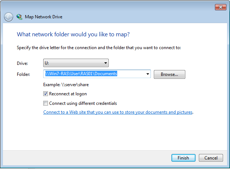This screenshot has height=169, width=230.
Task: Uncheck the Reconnect at logon checkbox
Action: tap(46, 94)
